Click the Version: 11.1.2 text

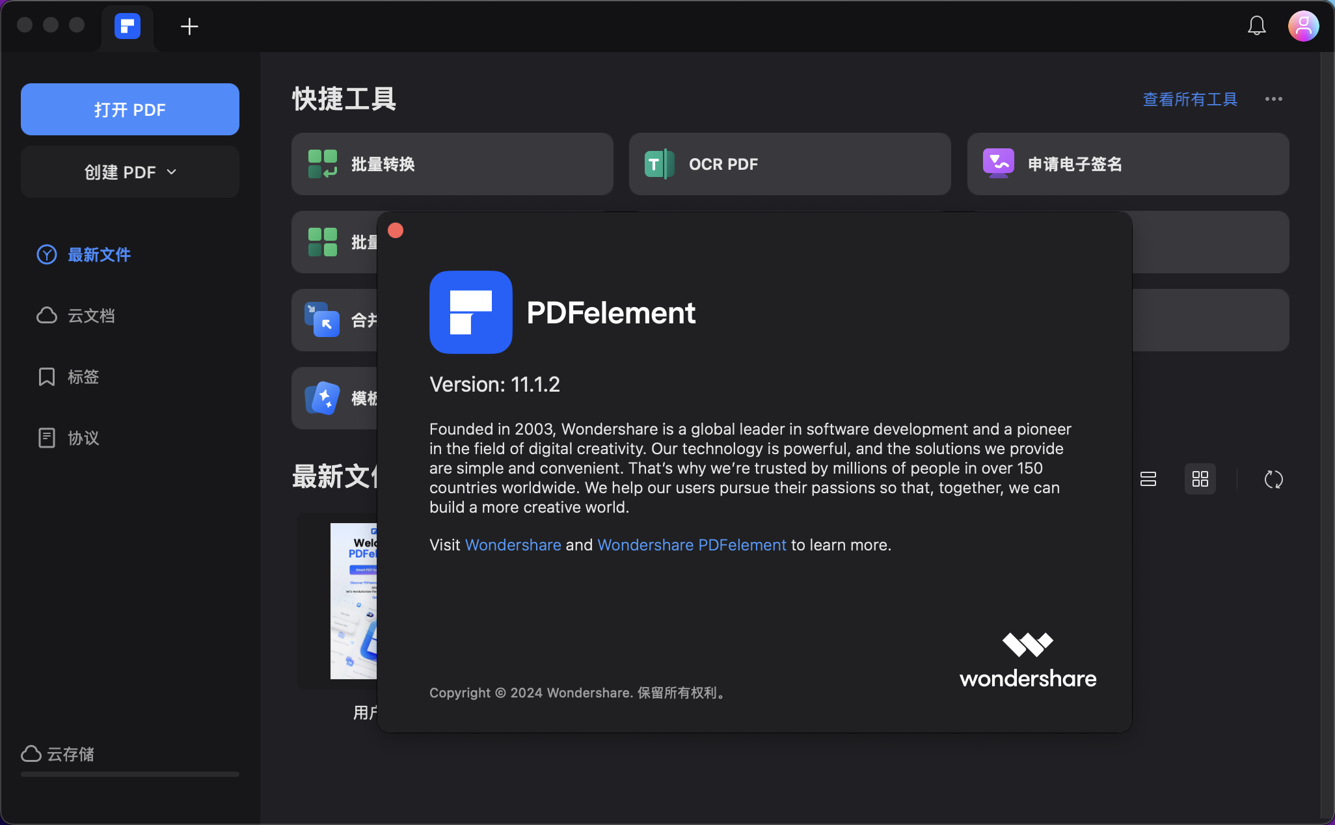click(494, 385)
